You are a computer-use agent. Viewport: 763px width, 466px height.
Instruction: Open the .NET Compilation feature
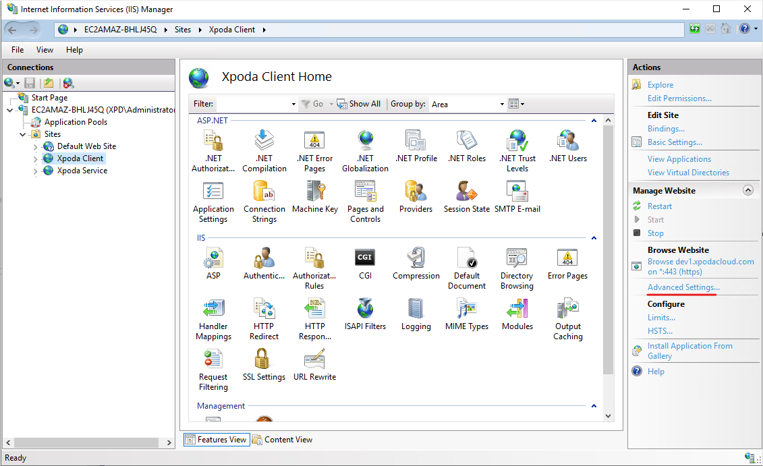264,151
